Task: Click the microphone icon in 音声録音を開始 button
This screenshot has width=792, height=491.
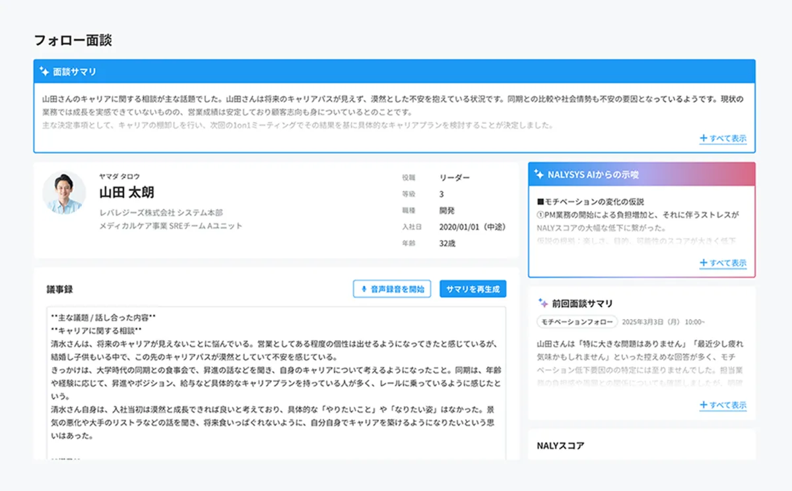Action: click(x=364, y=289)
